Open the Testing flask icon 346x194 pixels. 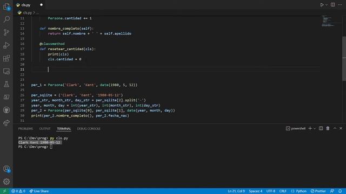[6, 84]
